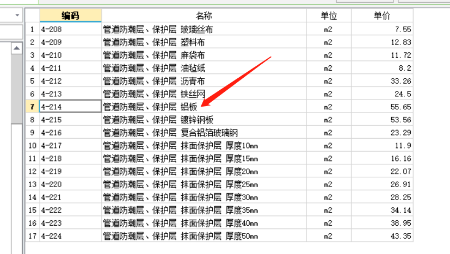Click name cell with 厚度50mm
Image resolution: width=450 pixels, height=254 pixels.
point(204,236)
